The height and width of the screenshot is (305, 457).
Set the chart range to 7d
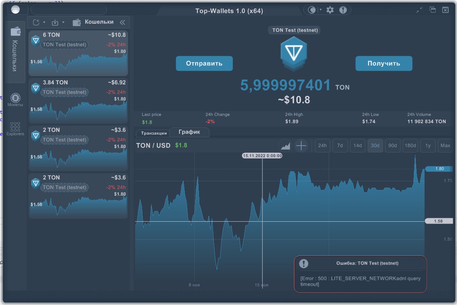coord(340,145)
